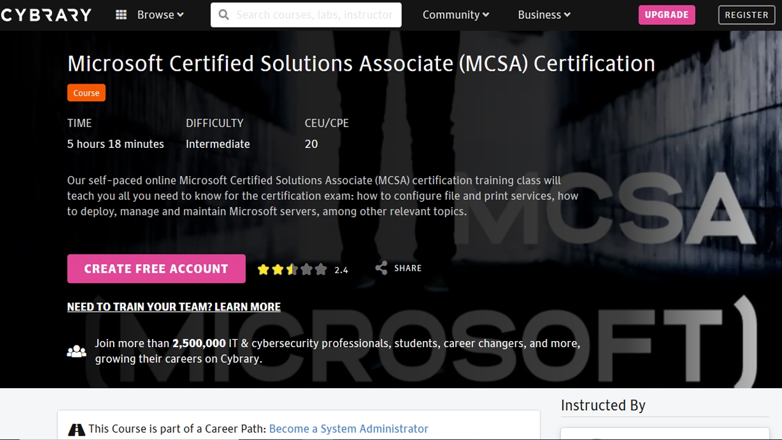782x440 pixels.
Task: Expand the Community dropdown menu
Action: (x=456, y=15)
